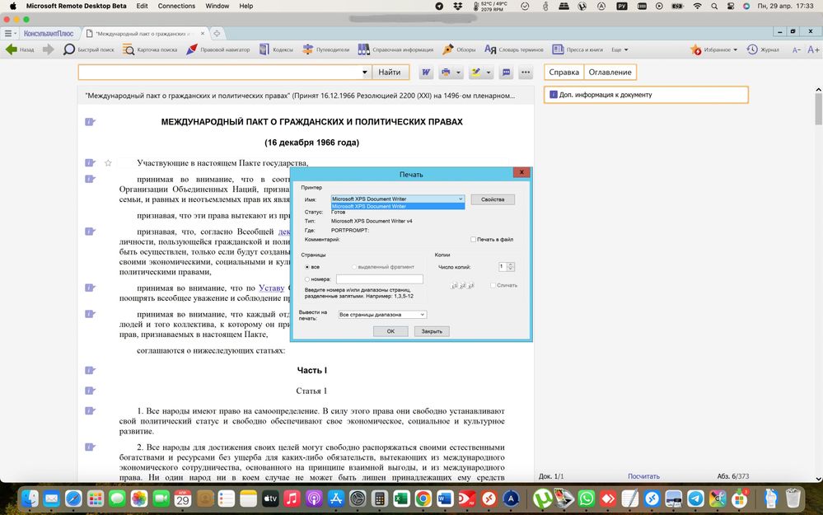Screen dimensions: 823x515
Task: Open the Edit menu in menu bar
Action: (x=142, y=6)
